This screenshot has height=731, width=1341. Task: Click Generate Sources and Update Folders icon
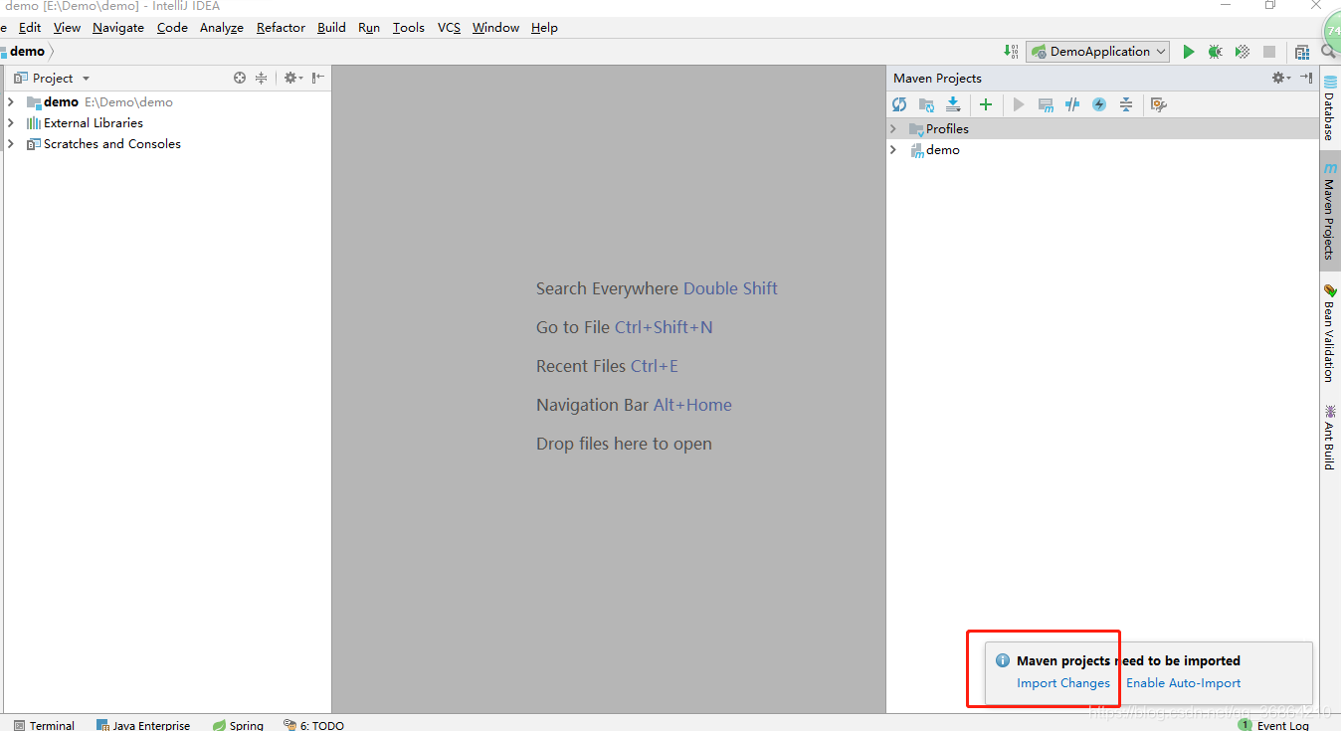point(926,104)
